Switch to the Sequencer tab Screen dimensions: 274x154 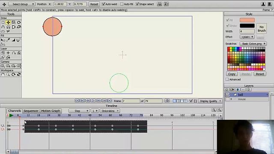31,111
